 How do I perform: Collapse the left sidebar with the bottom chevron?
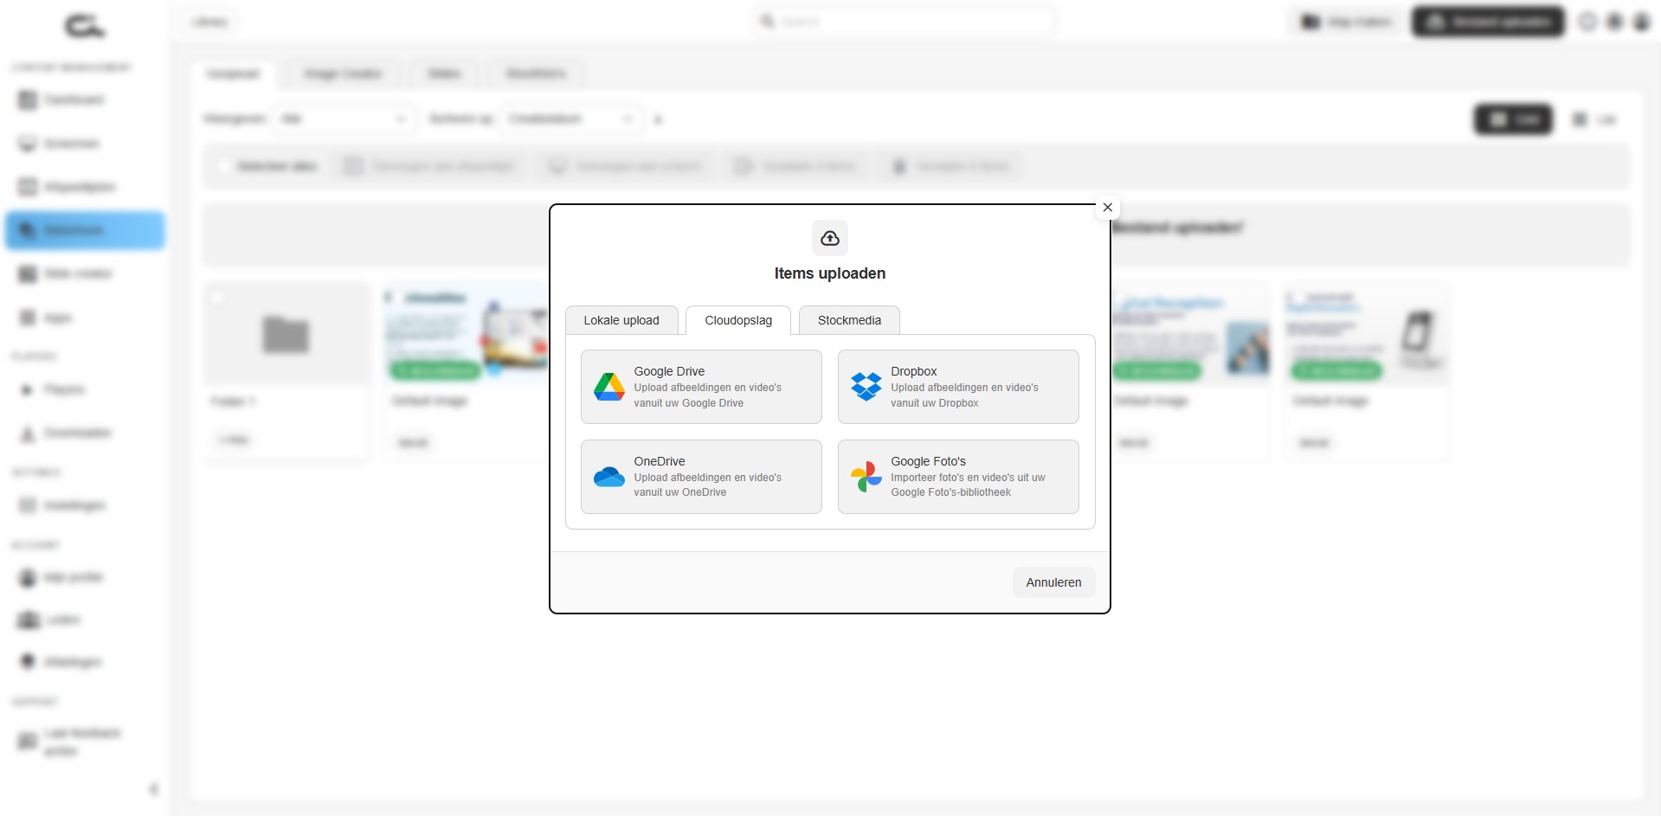point(154,789)
